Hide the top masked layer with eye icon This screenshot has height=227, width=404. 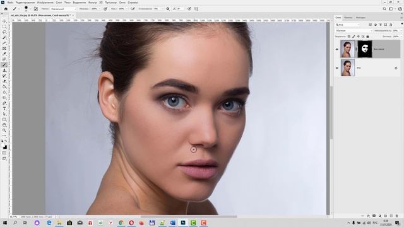pos(337,49)
